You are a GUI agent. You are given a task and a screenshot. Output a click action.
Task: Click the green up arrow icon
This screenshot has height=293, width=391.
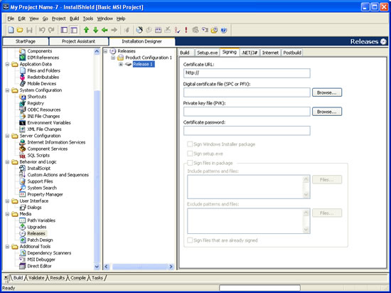pos(86,30)
